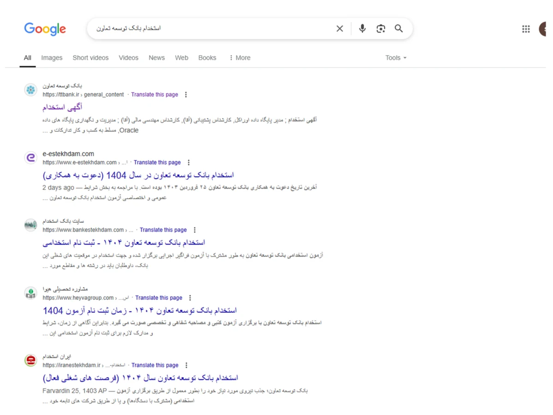Viewport: 553px width, 415px height.
Task: Switch to the Short videos tab
Action: click(x=90, y=58)
